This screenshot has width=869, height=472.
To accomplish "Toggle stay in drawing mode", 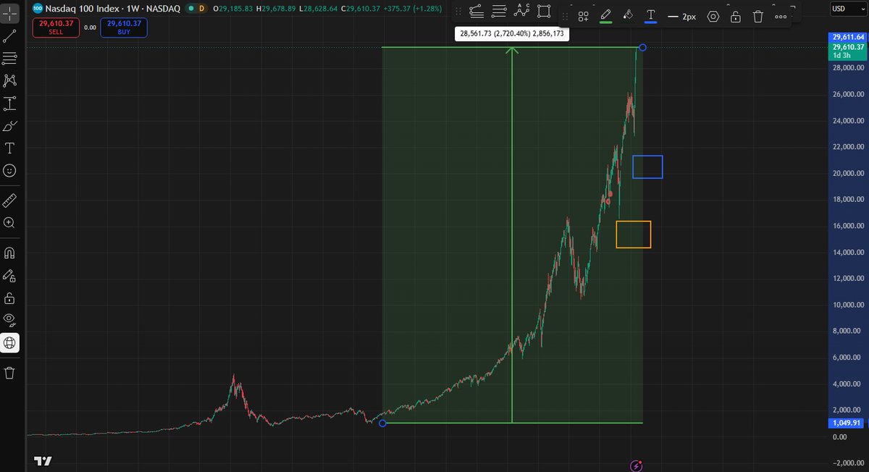I will (x=10, y=276).
